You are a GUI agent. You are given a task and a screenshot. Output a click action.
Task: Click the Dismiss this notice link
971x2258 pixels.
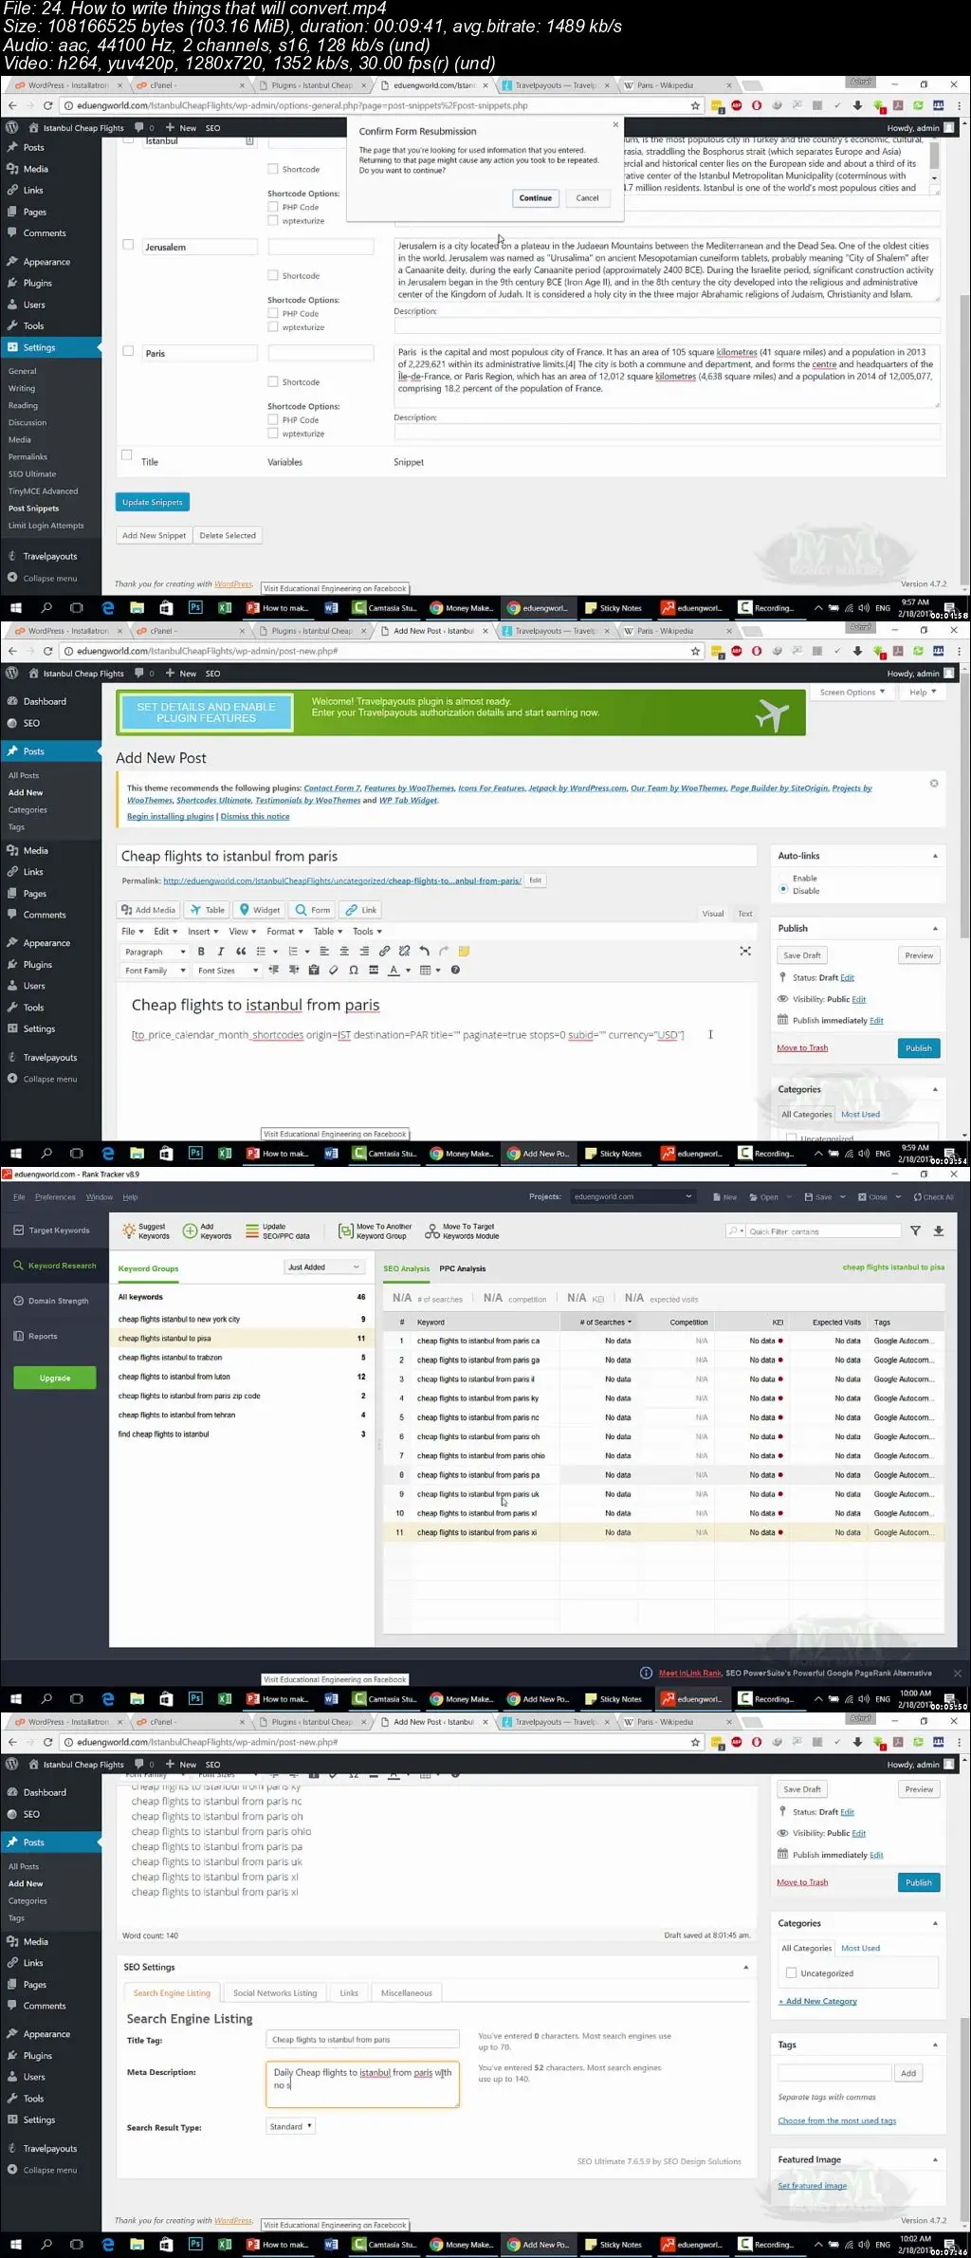tap(255, 816)
